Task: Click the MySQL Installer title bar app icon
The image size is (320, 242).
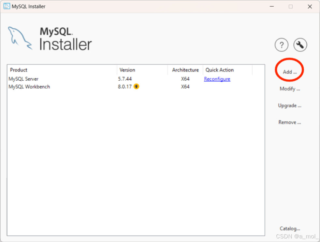Action: [7, 6]
